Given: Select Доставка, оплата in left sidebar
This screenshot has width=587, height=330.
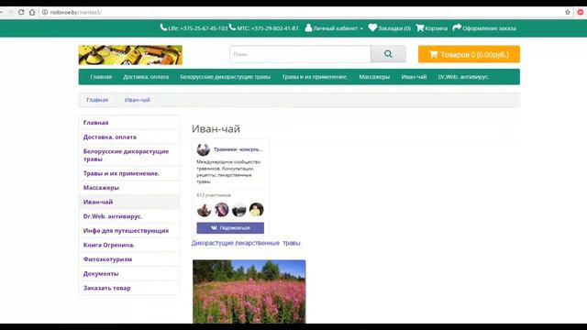Looking at the screenshot, I should 129,137.
